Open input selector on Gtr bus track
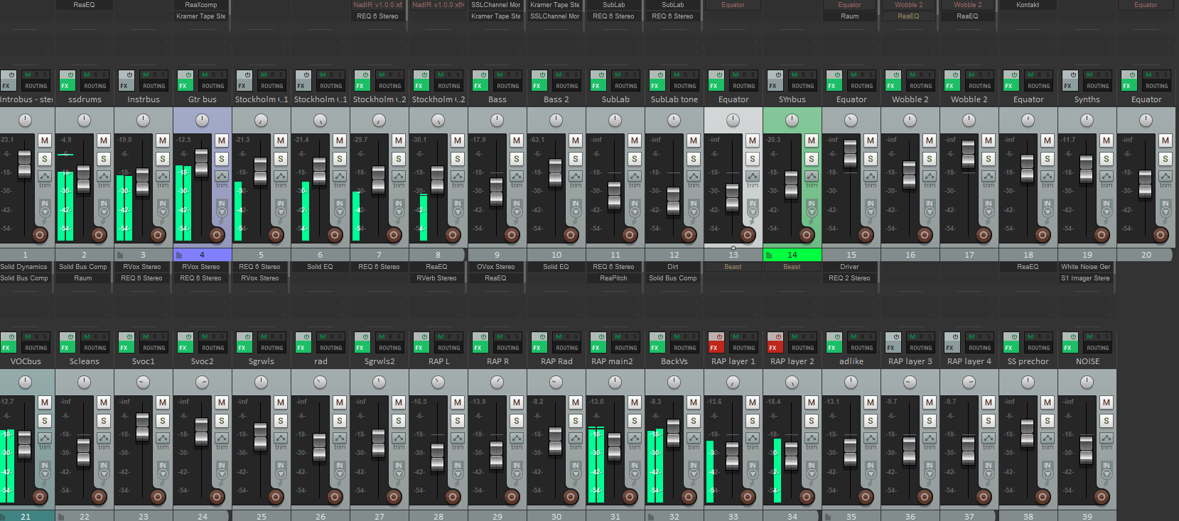Image resolution: width=1179 pixels, height=521 pixels. pos(222,207)
